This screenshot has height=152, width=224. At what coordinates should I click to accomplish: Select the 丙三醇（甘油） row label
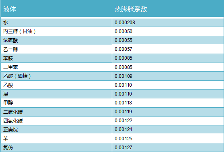click(x=19, y=31)
